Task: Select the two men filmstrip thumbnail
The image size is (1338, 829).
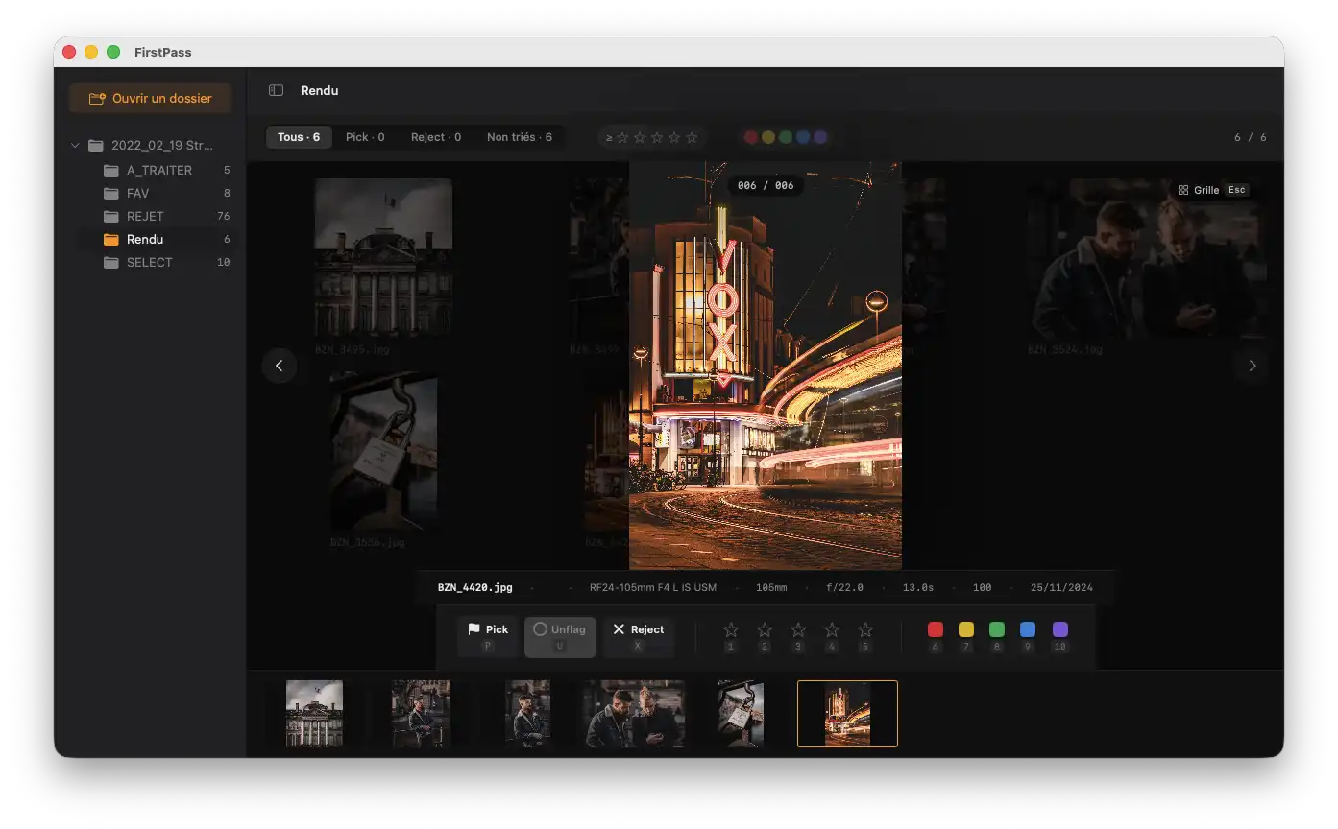Action: pyautogui.click(x=633, y=714)
